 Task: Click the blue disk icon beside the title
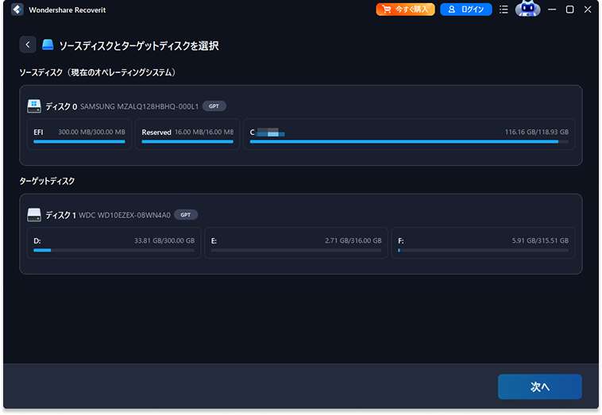pos(48,45)
